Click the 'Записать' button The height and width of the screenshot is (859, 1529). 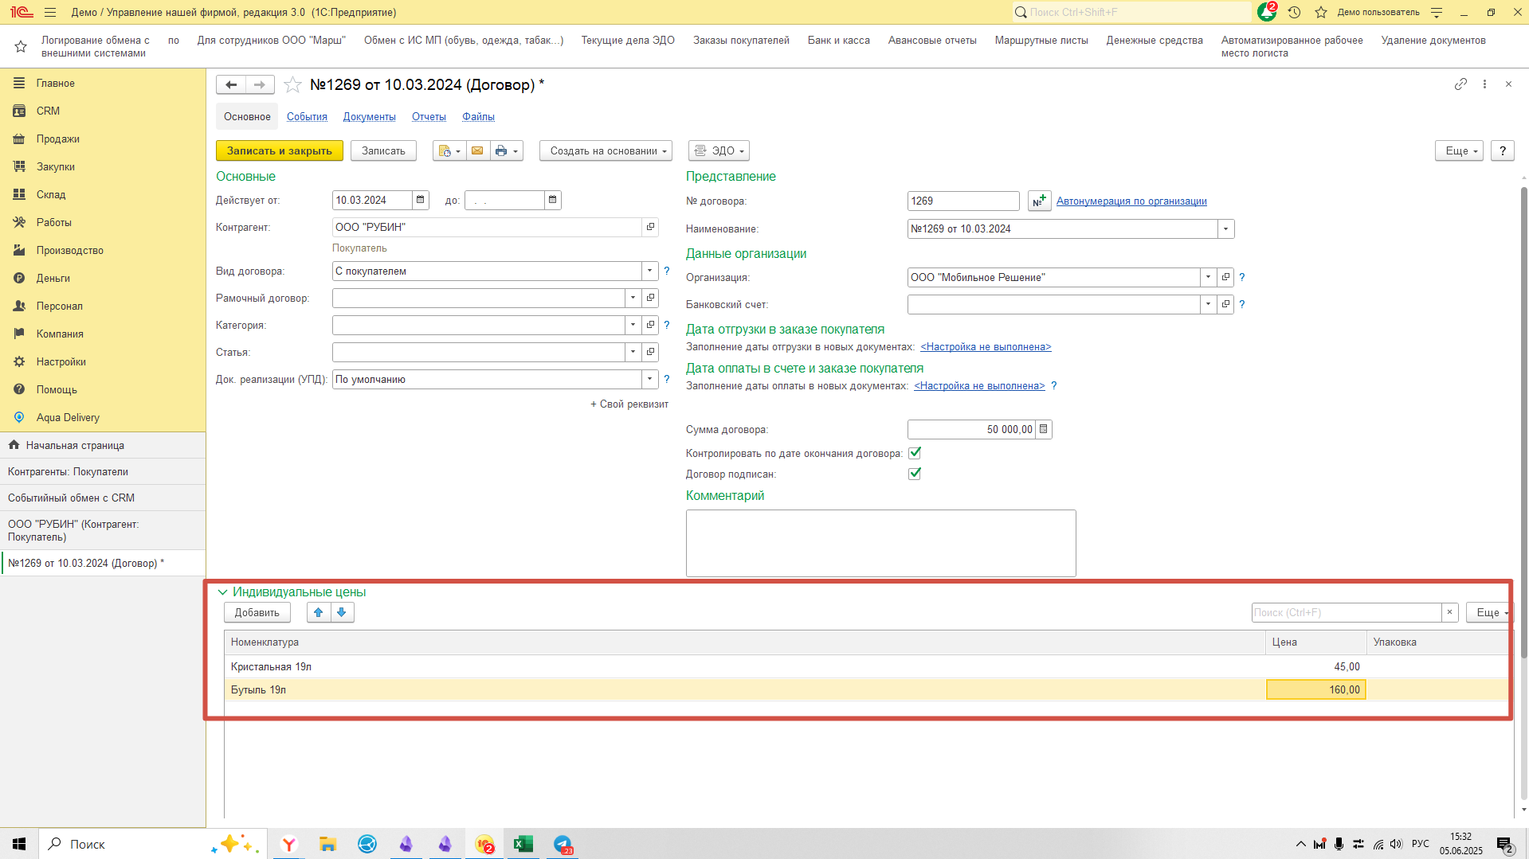pyautogui.click(x=383, y=150)
